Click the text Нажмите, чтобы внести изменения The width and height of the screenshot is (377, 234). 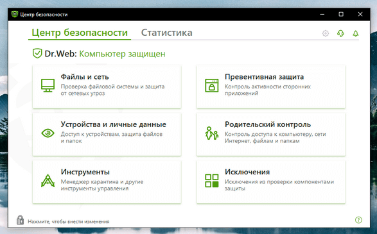69,222
